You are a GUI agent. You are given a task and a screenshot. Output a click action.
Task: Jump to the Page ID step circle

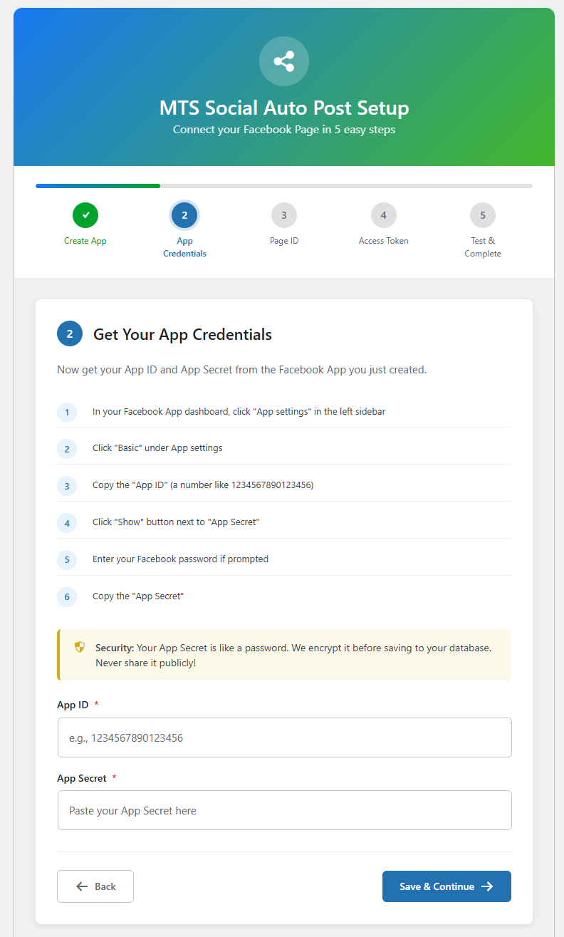tap(283, 214)
